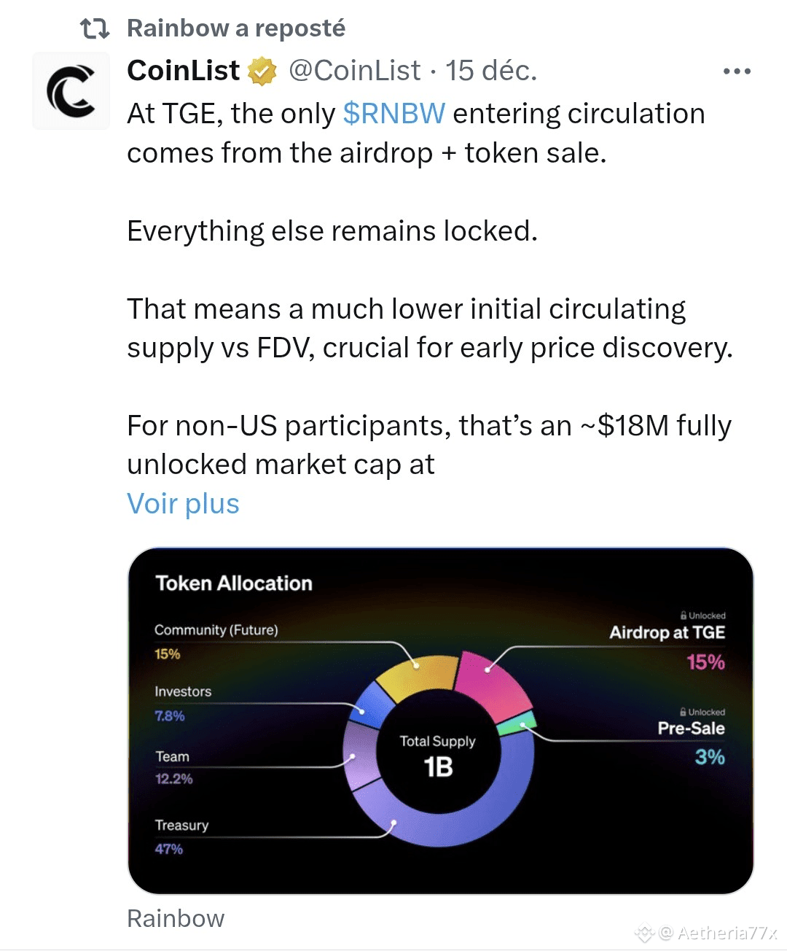Image resolution: width=787 pixels, height=951 pixels.
Task: Expand tweet with Voir plus
Action: tap(183, 504)
